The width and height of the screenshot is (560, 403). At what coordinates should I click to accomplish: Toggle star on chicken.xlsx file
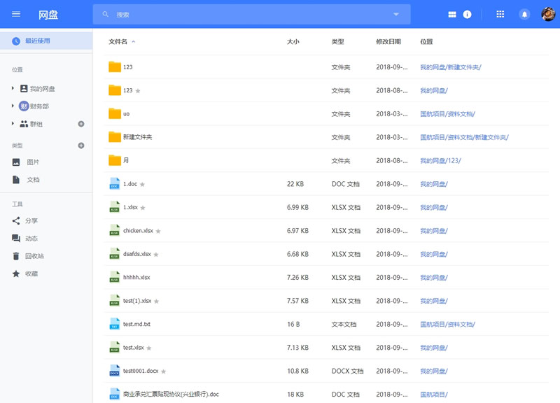click(x=158, y=231)
